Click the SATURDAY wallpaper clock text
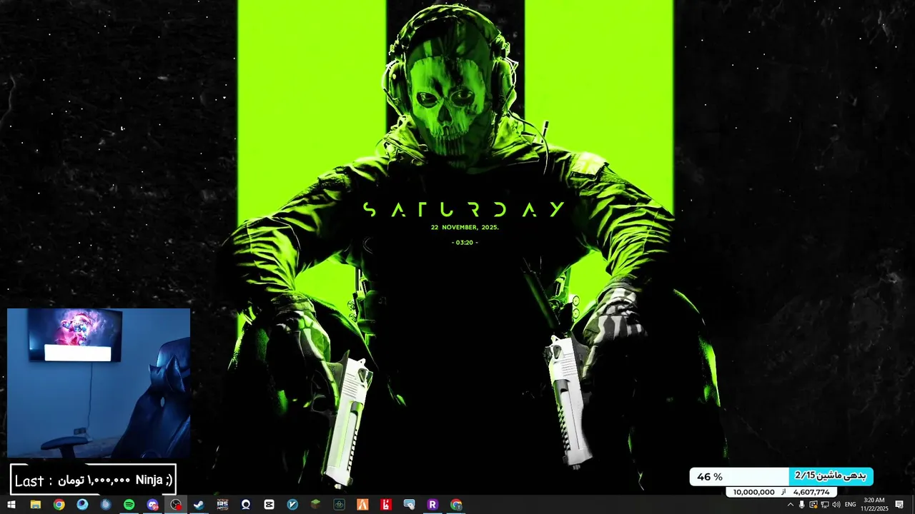 tap(464, 209)
